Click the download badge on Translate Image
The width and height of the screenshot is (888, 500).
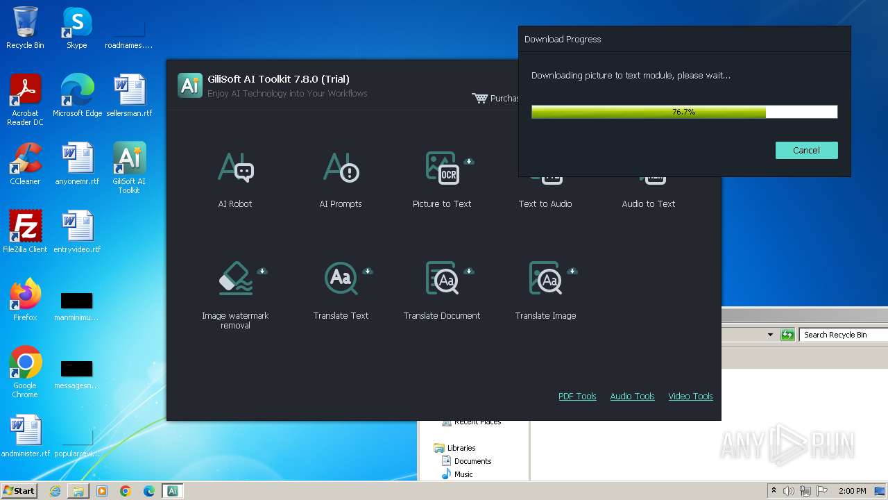572,271
